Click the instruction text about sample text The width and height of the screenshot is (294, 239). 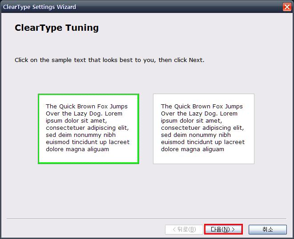[109, 60]
